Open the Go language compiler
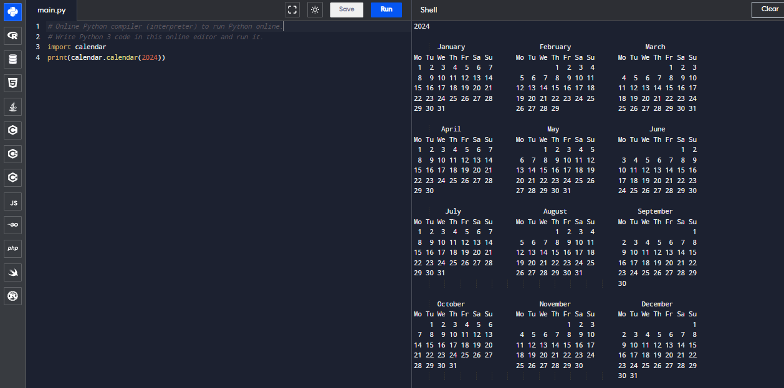The height and width of the screenshot is (388, 784). click(12, 225)
